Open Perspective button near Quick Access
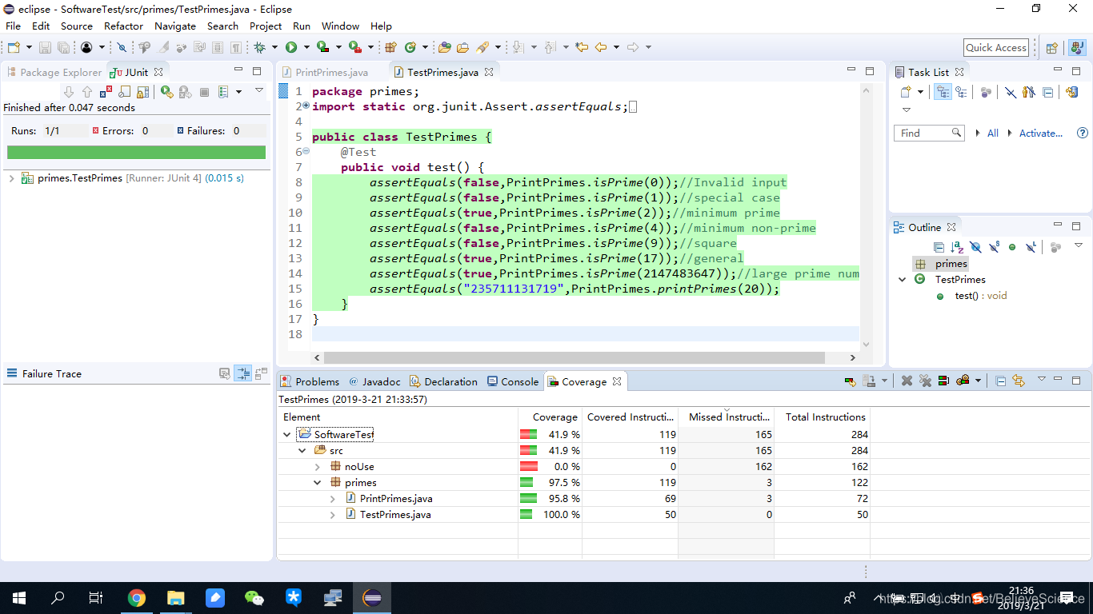 pos(1052,47)
